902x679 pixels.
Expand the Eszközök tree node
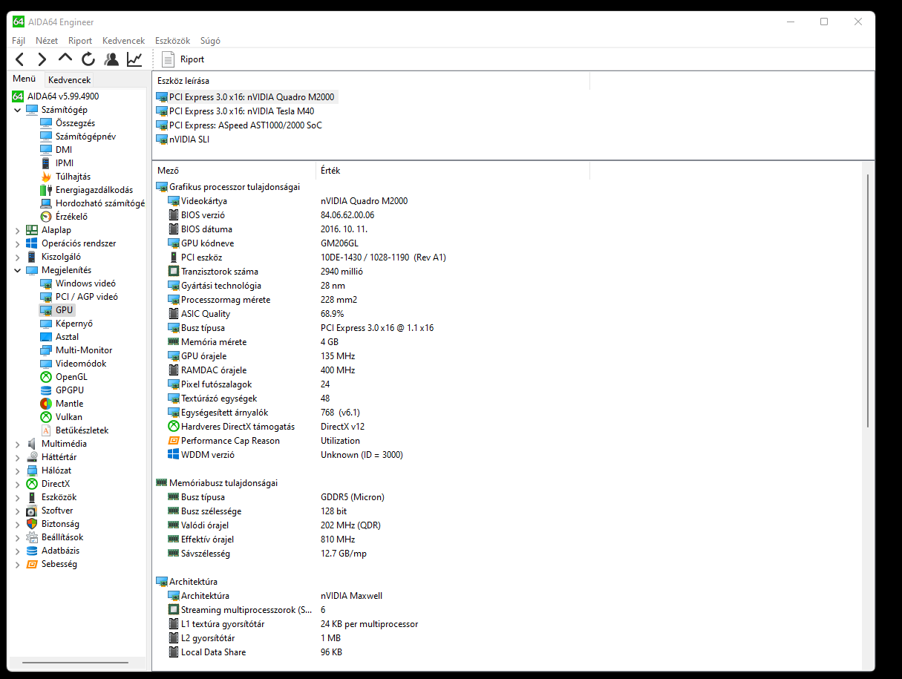click(18, 497)
